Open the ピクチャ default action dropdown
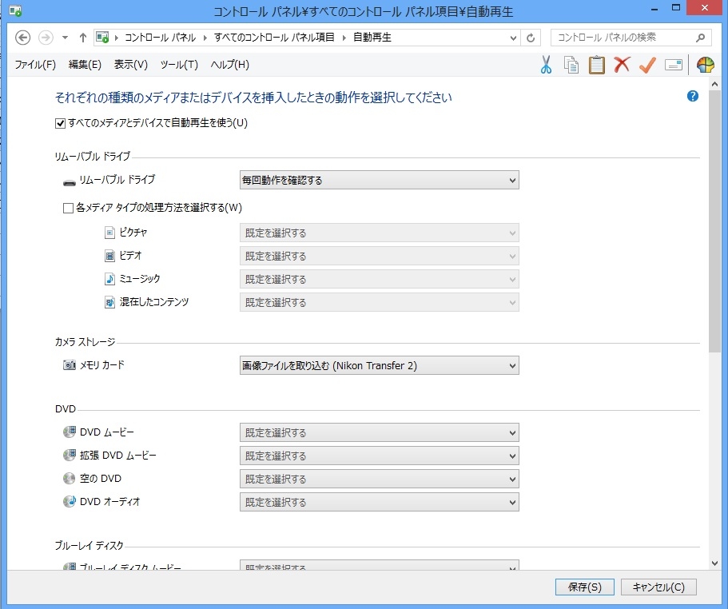Screen dimensions: 728x609 click(x=380, y=233)
